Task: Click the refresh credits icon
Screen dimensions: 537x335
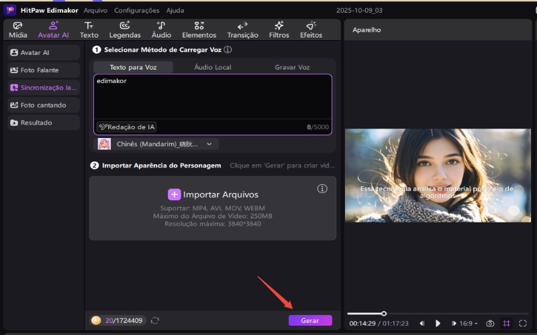Action: pos(155,320)
